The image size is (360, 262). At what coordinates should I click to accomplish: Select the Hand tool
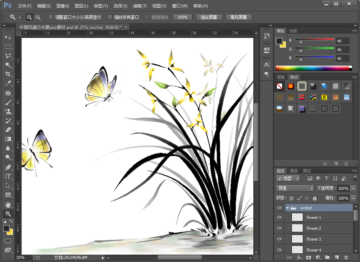pos(8,205)
